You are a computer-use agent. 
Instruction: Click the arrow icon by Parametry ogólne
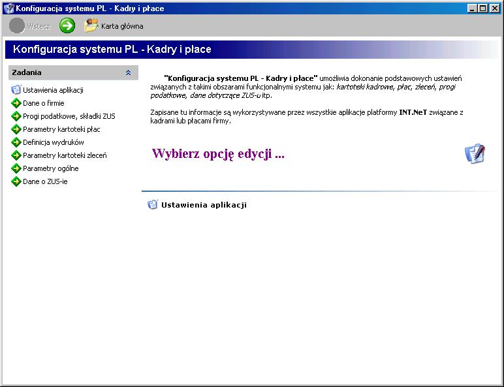16,168
